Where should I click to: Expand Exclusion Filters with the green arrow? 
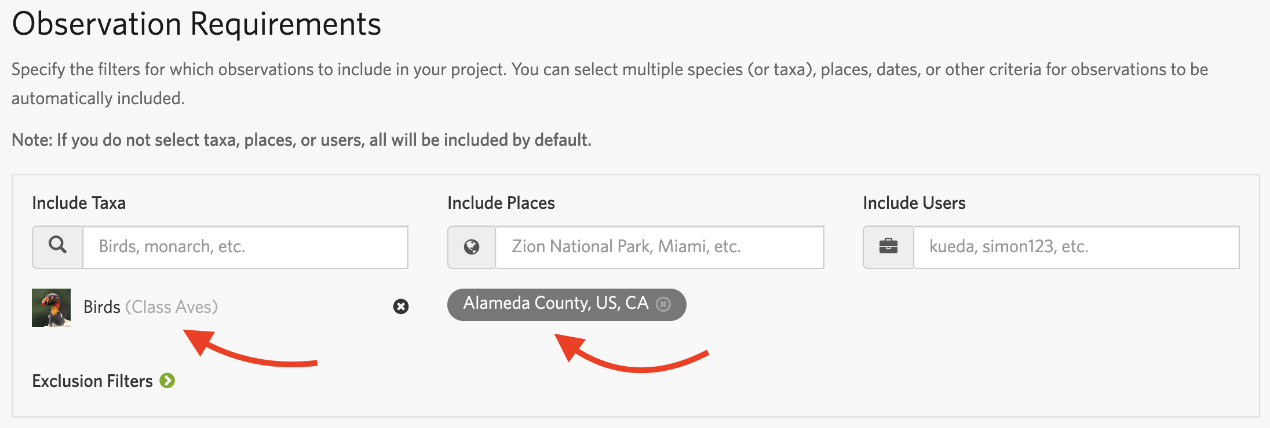point(167,381)
